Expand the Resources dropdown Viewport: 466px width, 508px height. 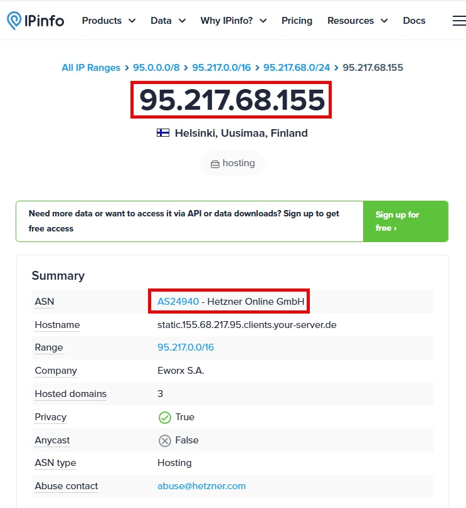pos(357,21)
